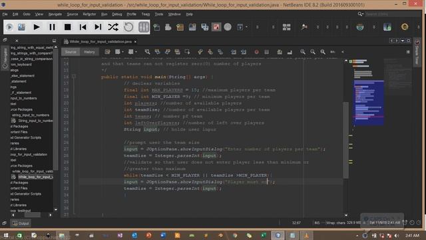
Task: Click the uncomment code icon in editor toolbar
Action: [x=290, y=52]
